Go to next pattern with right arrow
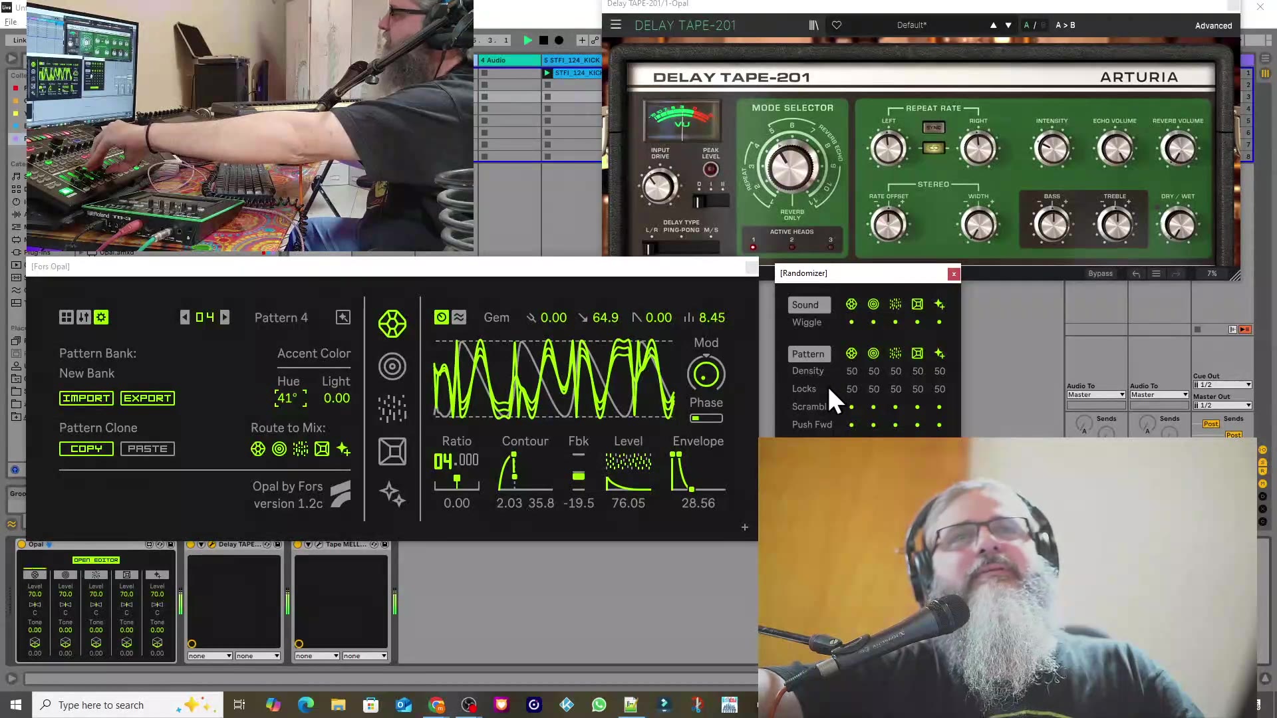1277x718 pixels. coord(225,318)
